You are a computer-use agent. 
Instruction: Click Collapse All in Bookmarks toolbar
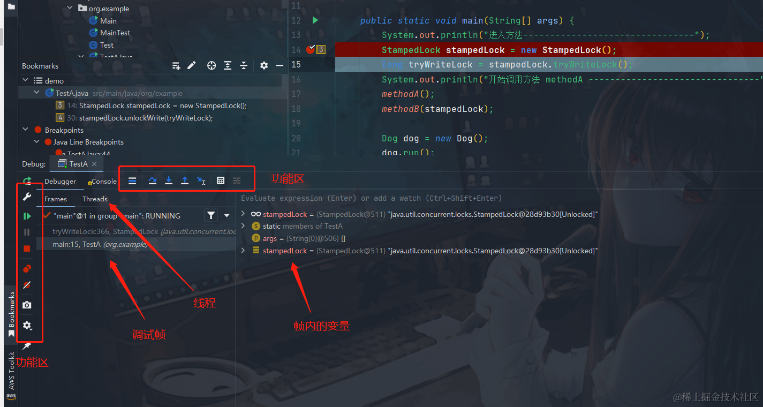244,65
